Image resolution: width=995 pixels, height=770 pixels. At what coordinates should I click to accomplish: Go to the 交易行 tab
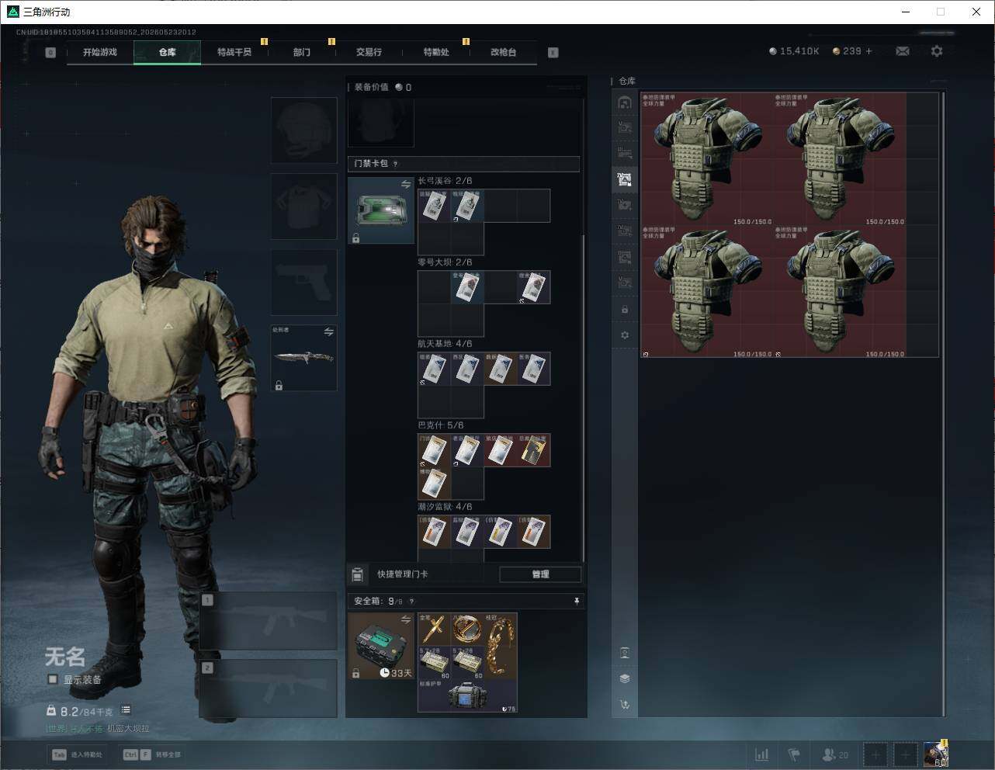[x=369, y=52]
